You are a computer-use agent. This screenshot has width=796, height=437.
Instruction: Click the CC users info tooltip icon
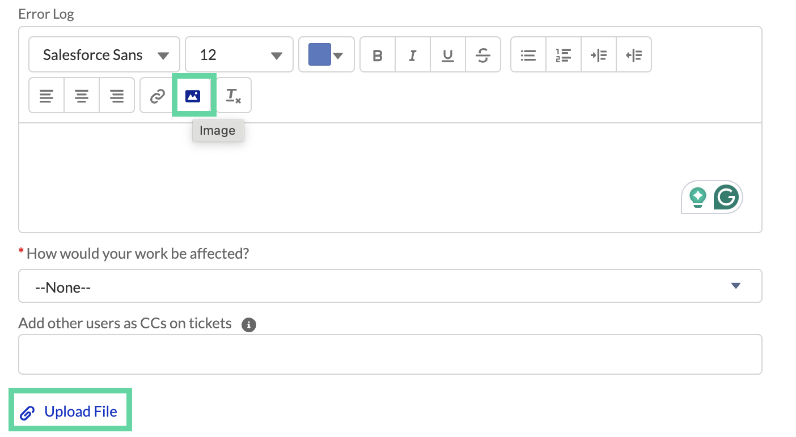[248, 324]
